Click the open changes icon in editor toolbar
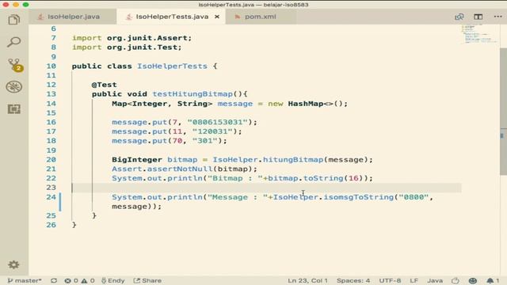Image resolution: width=507 pixels, height=285 pixels. point(459,17)
